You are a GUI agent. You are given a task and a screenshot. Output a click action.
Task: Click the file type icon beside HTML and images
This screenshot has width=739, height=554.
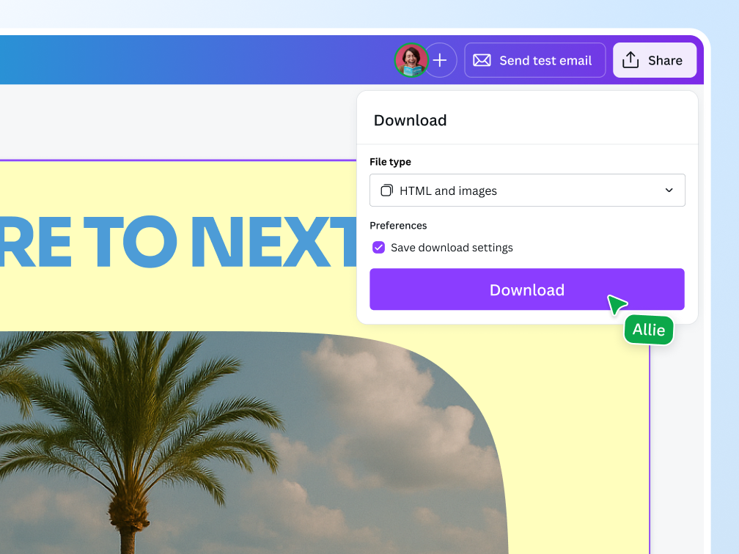tap(386, 190)
